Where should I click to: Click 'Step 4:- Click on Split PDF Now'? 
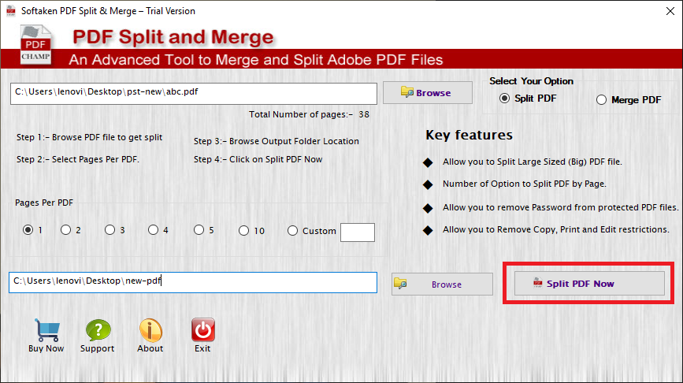(x=258, y=159)
